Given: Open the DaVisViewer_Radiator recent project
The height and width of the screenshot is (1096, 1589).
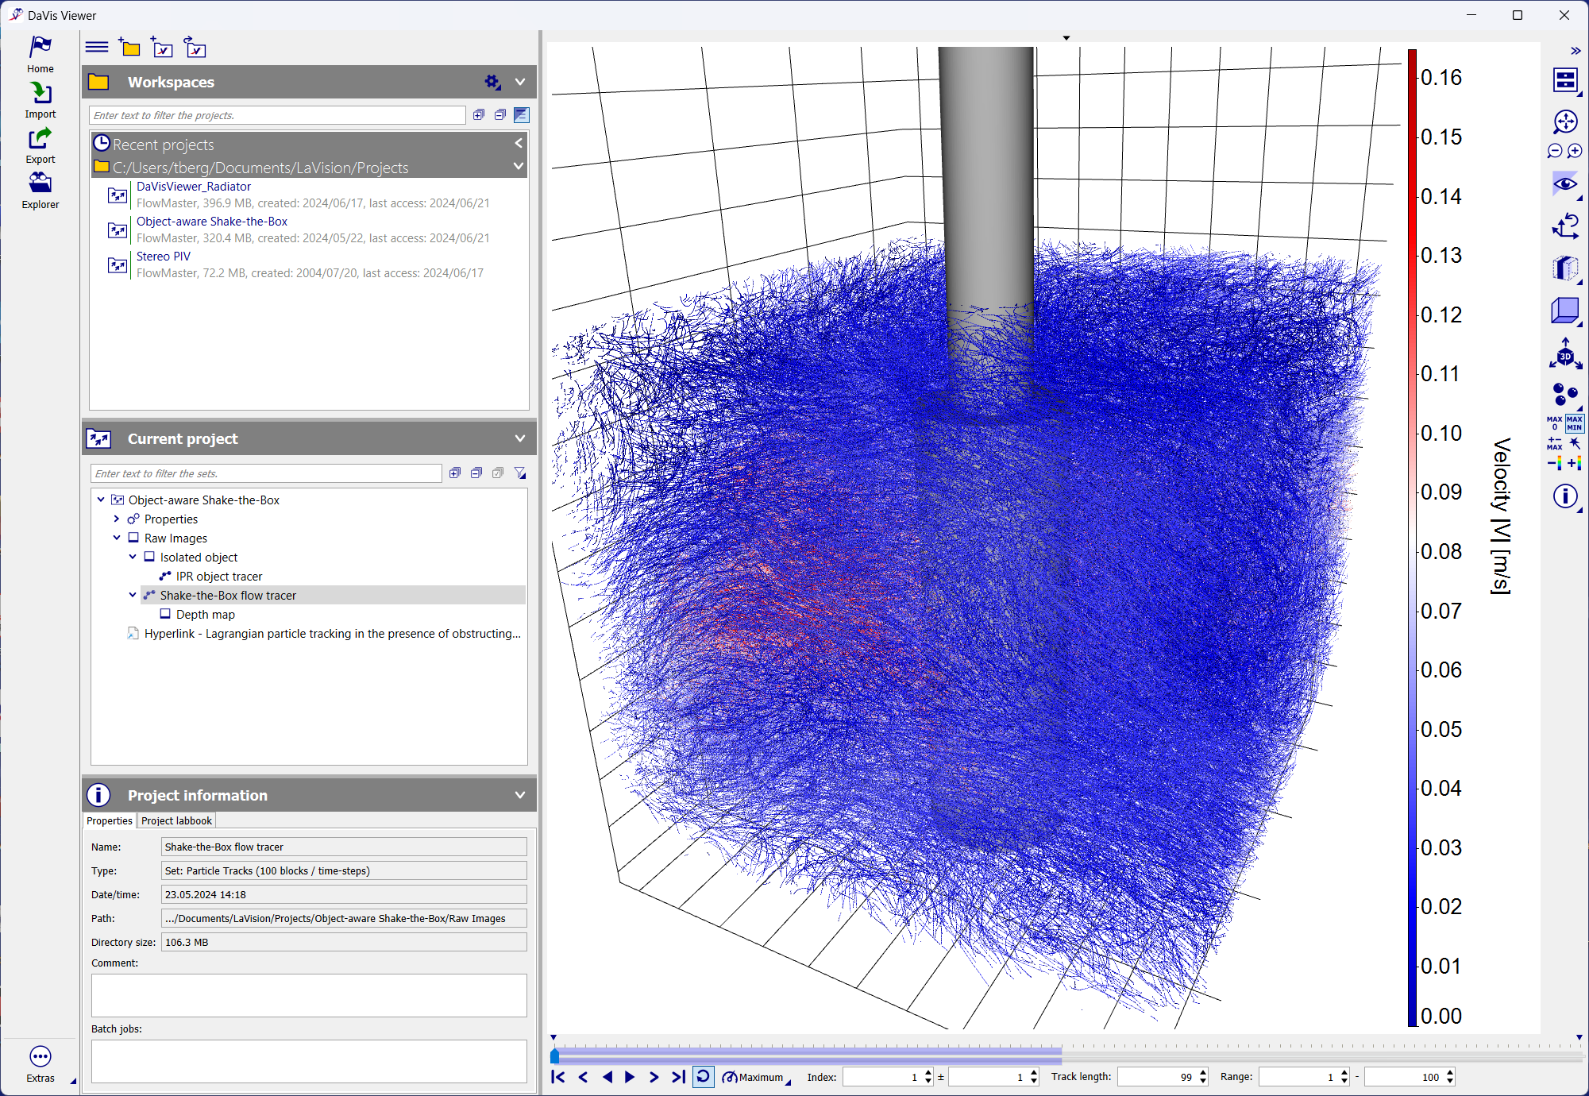Looking at the screenshot, I should click(194, 187).
